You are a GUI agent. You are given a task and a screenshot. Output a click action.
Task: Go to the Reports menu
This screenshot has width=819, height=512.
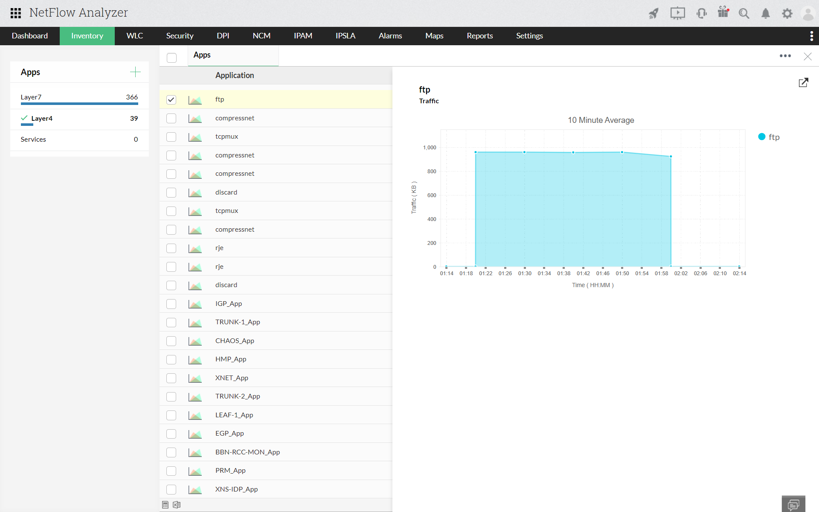[479, 36]
